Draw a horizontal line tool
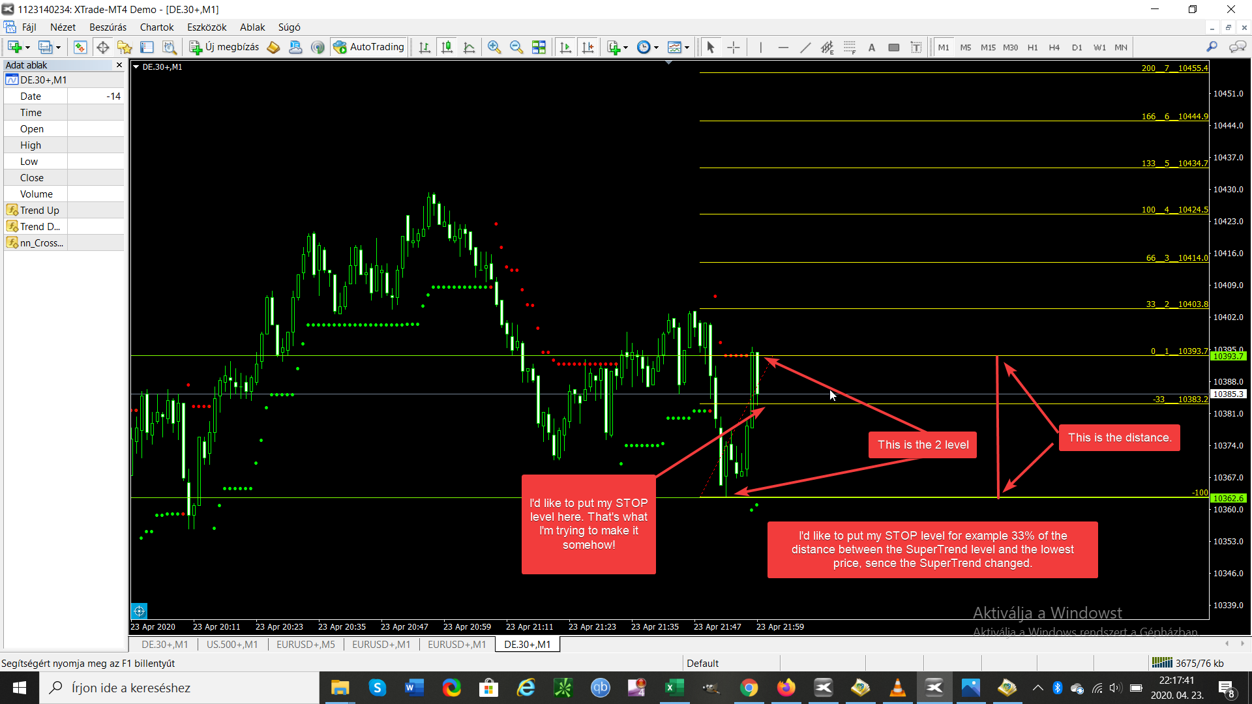1252x704 pixels. [x=783, y=47]
